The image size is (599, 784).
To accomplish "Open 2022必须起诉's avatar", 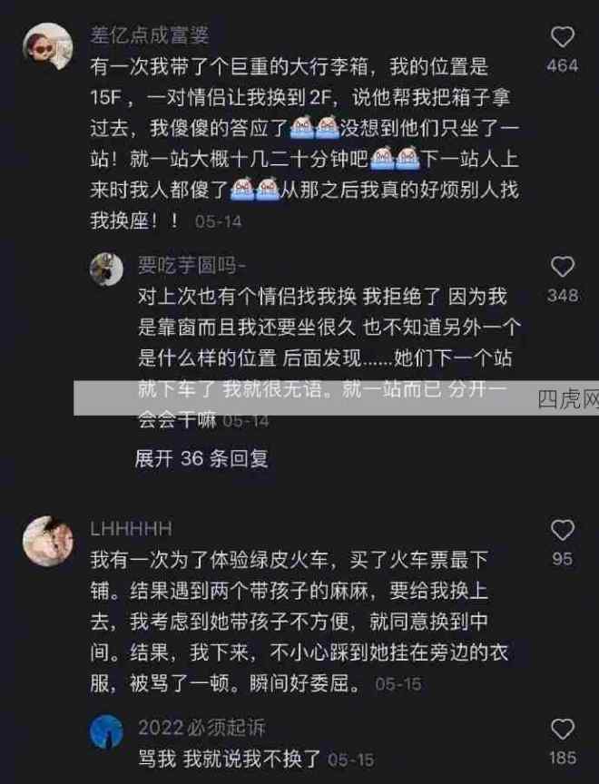I will pos(106,731).
